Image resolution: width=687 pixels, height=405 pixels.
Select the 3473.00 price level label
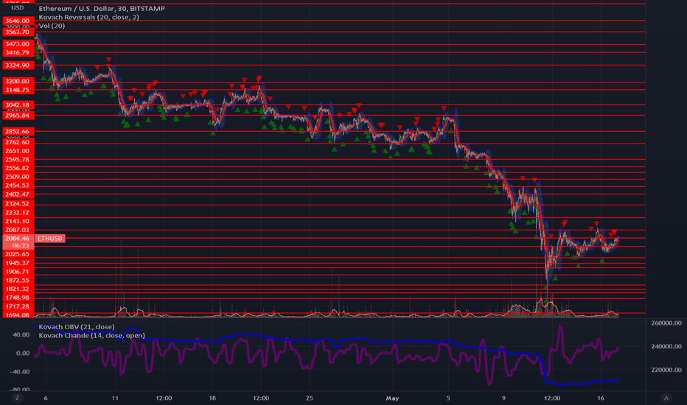[x=18, y=43]
